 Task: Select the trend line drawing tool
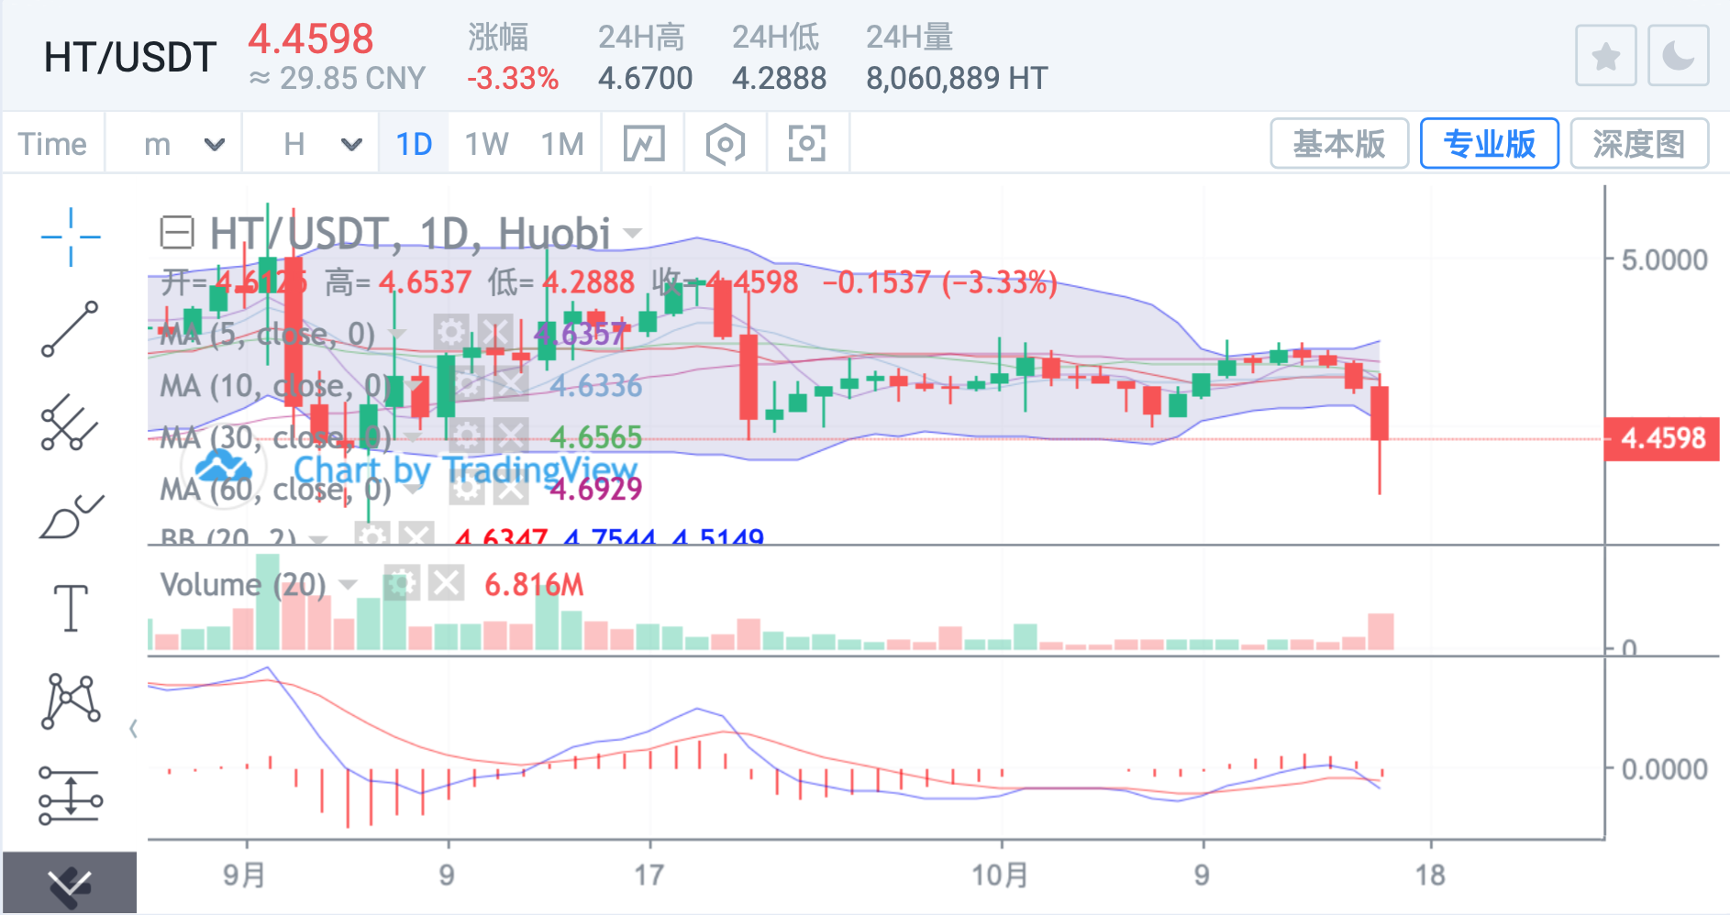tap(70, 329)
